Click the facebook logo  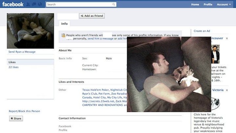click(13, 4)
